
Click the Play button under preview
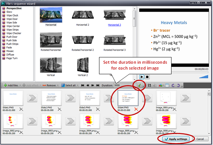[x=142, y=77]
